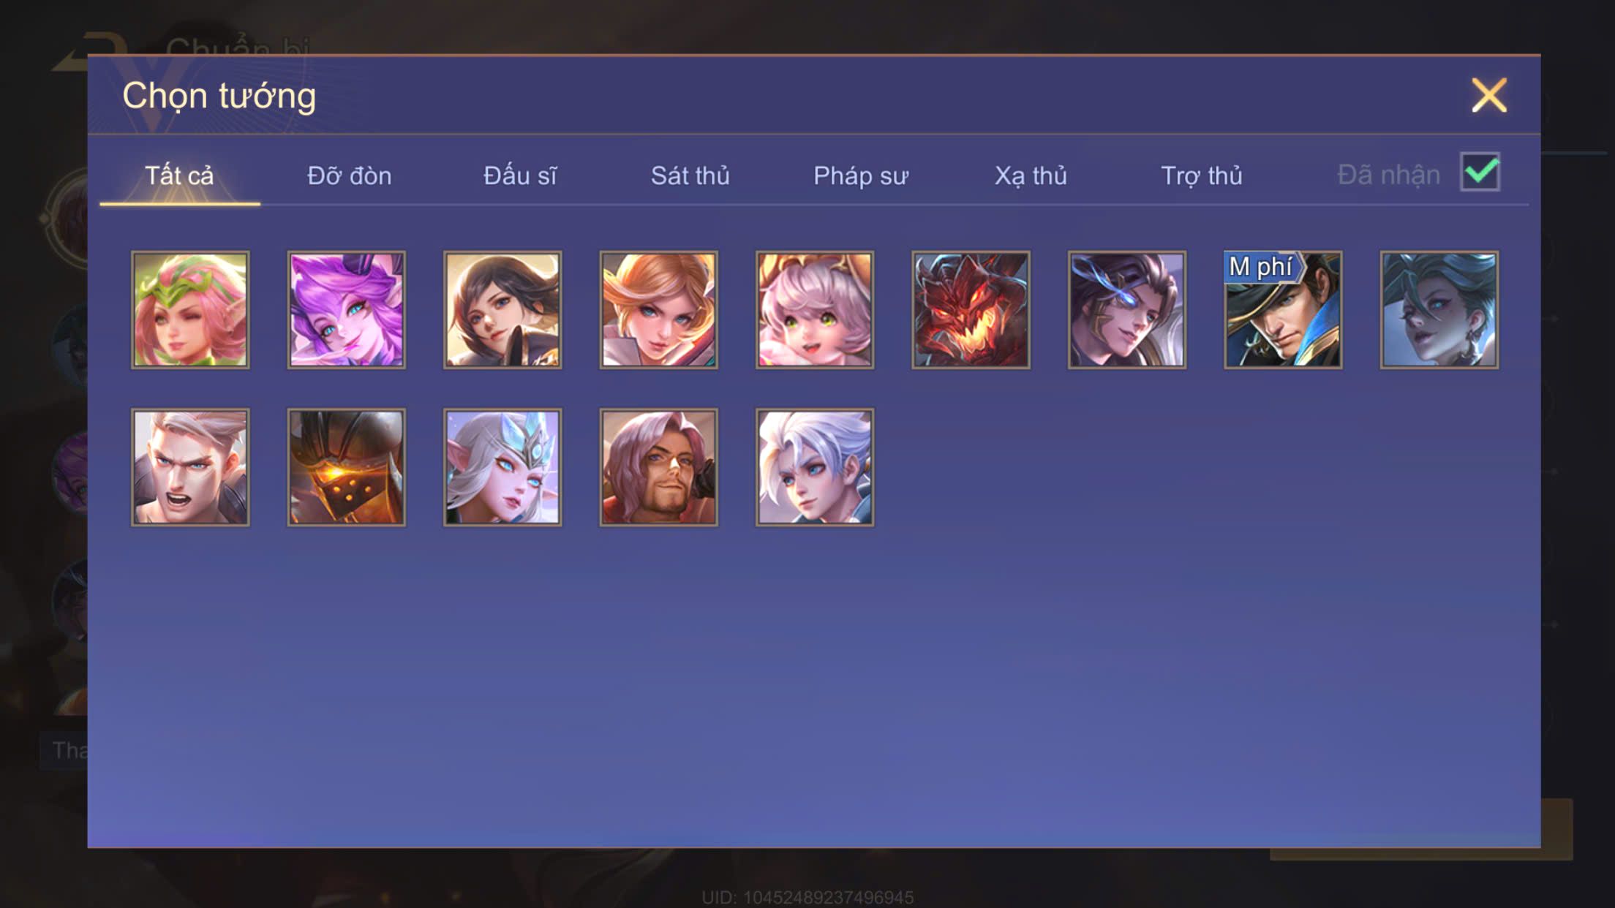Image resolution: width=1615 pixels, height=908 pixels.
Task: Pick the armored helmet hero with glowing visor
Action: (x=346, y=467)
